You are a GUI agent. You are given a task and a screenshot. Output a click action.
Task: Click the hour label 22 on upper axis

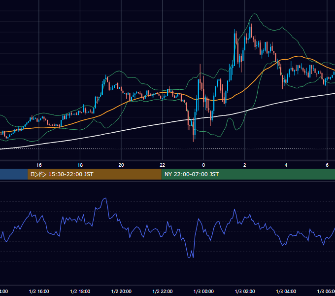click(163, 165)
